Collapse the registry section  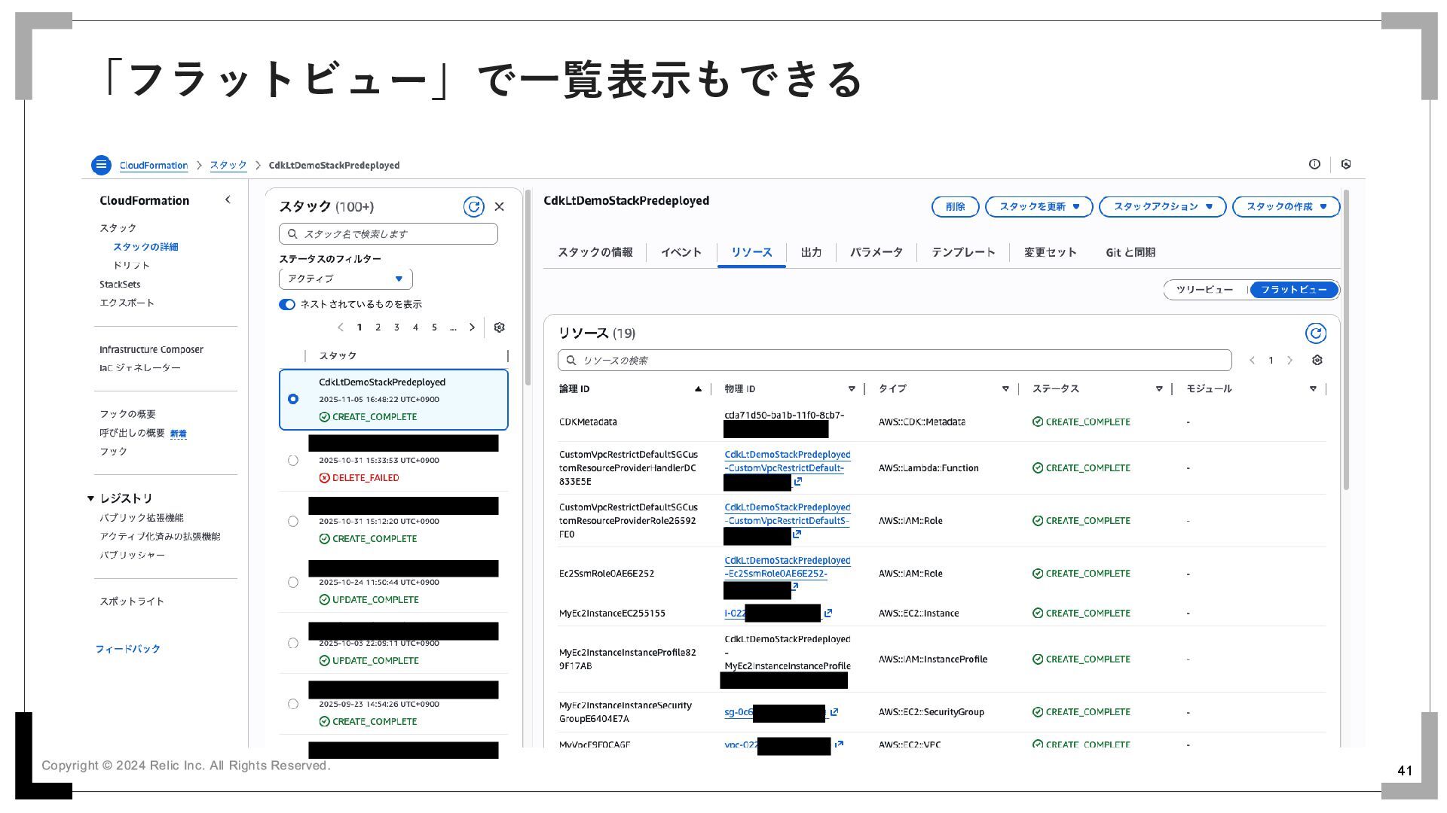(90, 498)
